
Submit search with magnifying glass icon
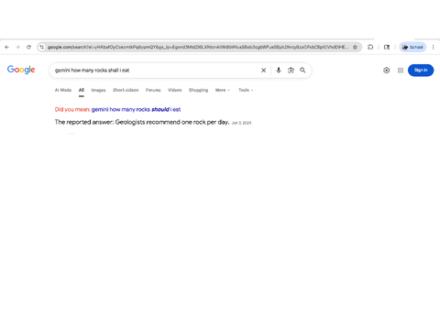[302, 71]
